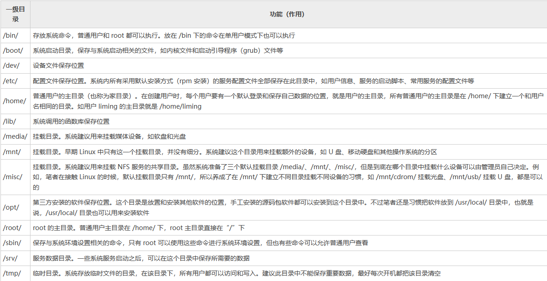Click the 系统调用的函数库保存位置 description

[71, 121]
